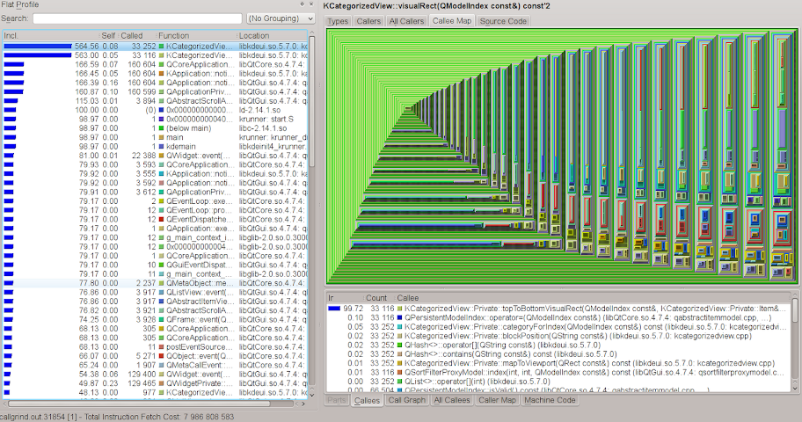This screenshot has width=802, height=422.
Task: Click the color icon beside kdemain function
Action: point(162,146)
